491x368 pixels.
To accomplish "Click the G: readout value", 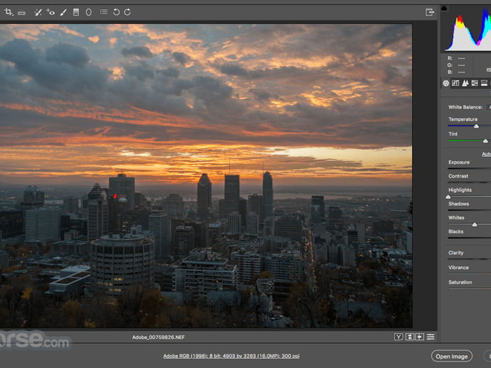I will point(461,65).
